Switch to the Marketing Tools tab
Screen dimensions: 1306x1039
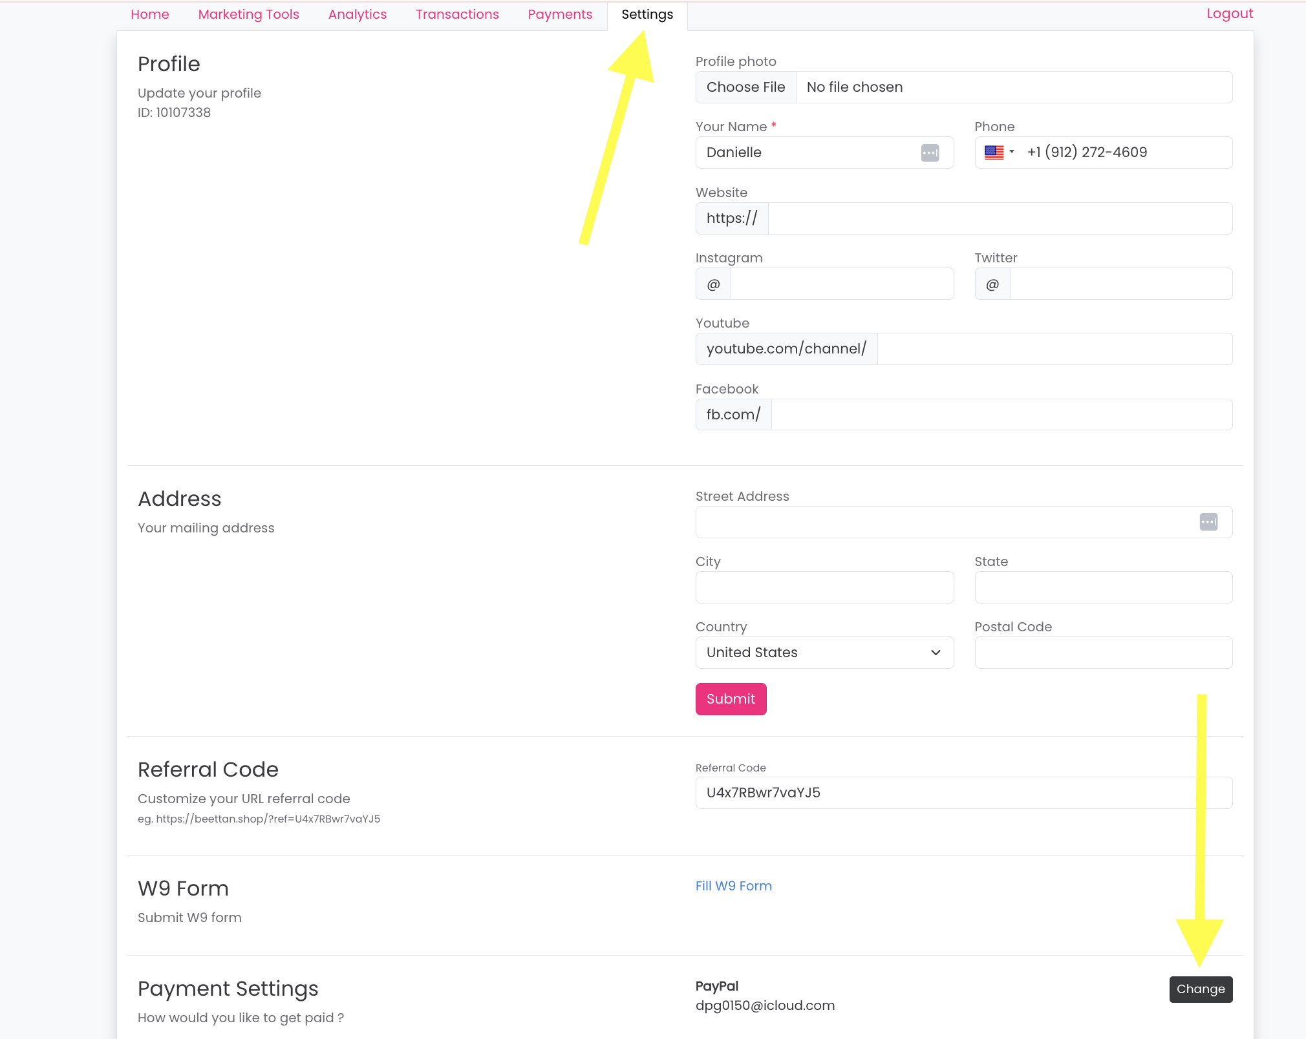248,14
